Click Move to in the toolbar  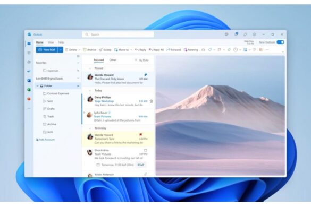(x=121, y=50)
